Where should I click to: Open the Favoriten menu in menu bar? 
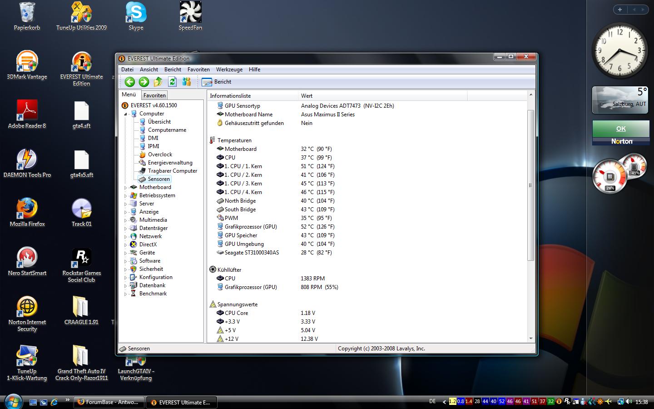198,70
